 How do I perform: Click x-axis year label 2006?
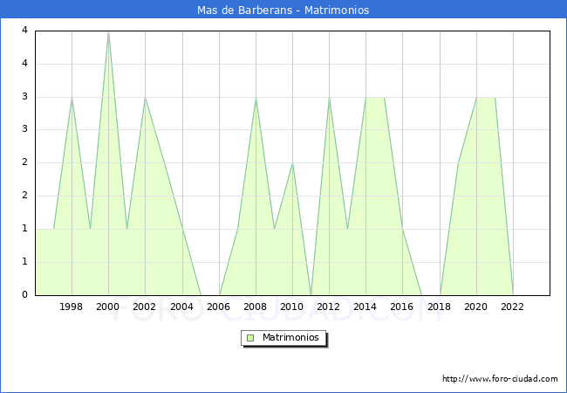pos(218,307)
